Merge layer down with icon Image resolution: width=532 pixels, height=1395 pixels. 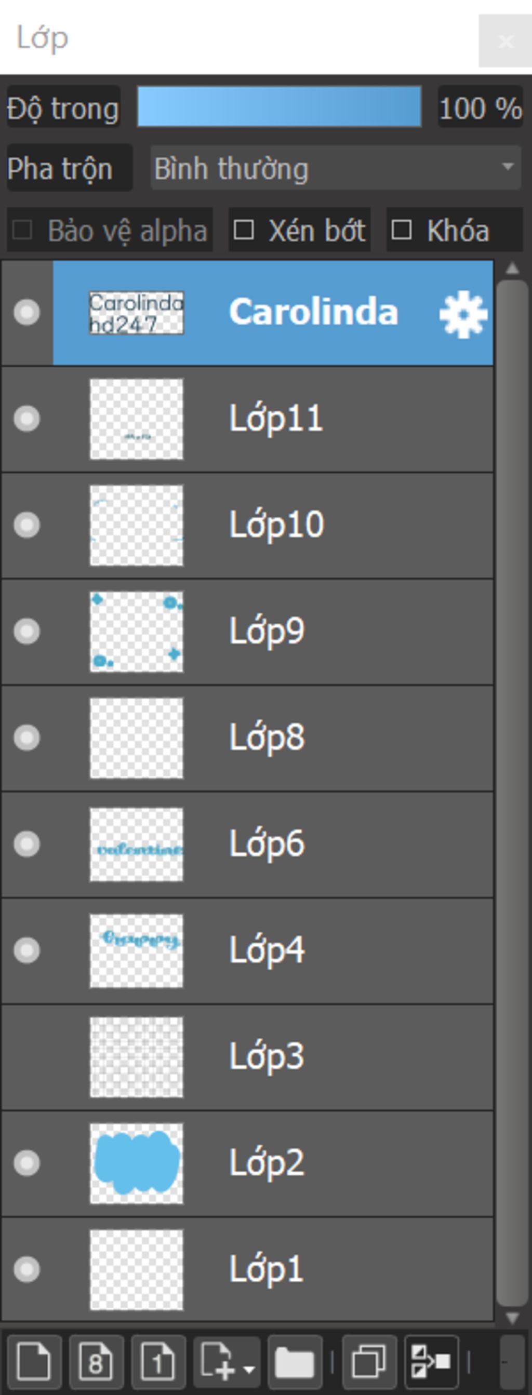tap(431, 1361)
